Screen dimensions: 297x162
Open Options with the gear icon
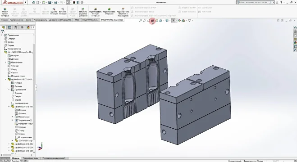tap(82, 2)
